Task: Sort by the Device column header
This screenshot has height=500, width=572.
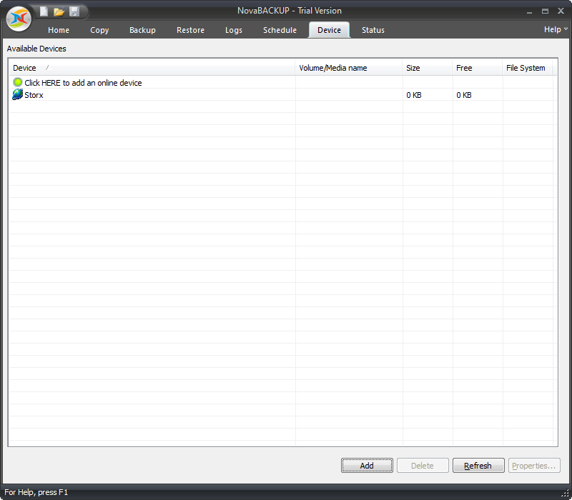Action: click(x=152, y=68)
